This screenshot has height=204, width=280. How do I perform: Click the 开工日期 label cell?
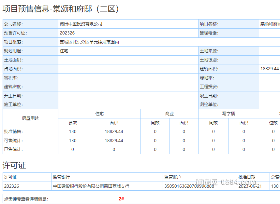pyautogui.click(x=30, y=96)
